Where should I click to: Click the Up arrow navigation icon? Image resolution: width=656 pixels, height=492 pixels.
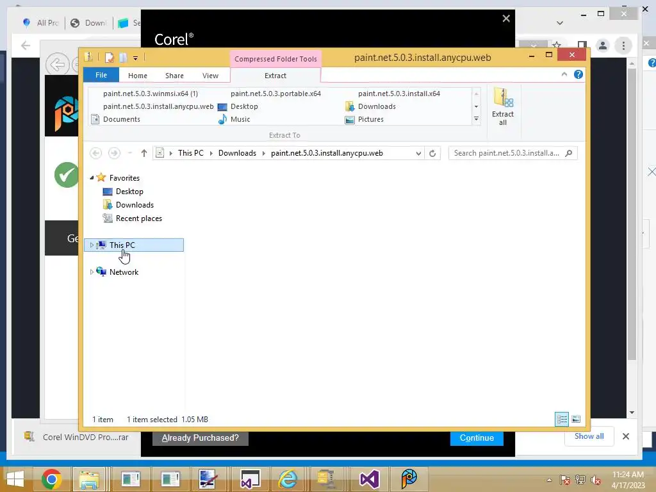click(144, 153)
